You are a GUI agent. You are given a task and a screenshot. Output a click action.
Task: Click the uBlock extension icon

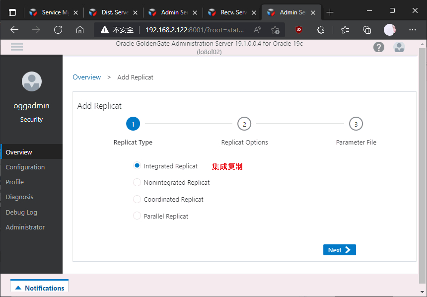[299, 30]
